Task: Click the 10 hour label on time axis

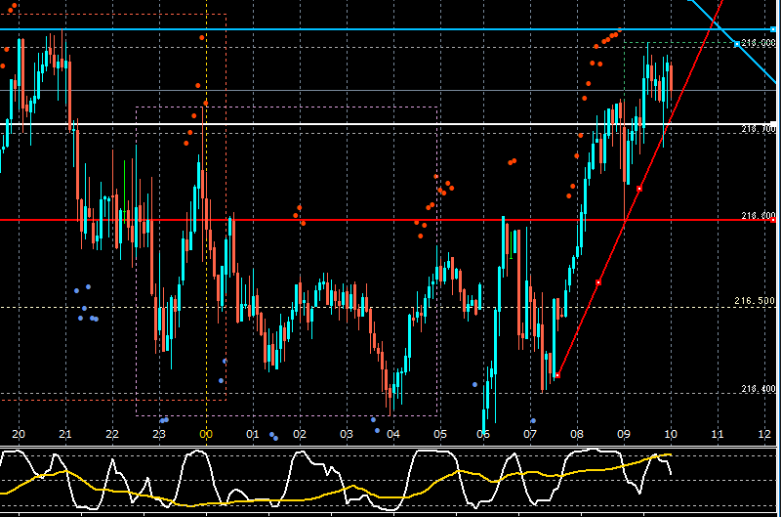Action: click(x=671, y=434)
